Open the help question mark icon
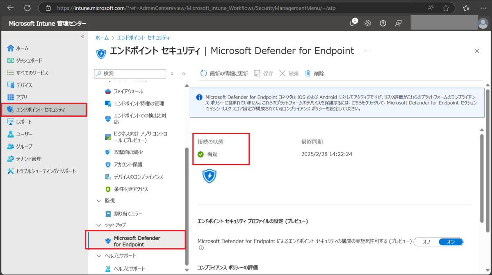 click(383, 23)
